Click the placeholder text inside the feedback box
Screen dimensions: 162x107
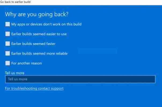(18, 79)
